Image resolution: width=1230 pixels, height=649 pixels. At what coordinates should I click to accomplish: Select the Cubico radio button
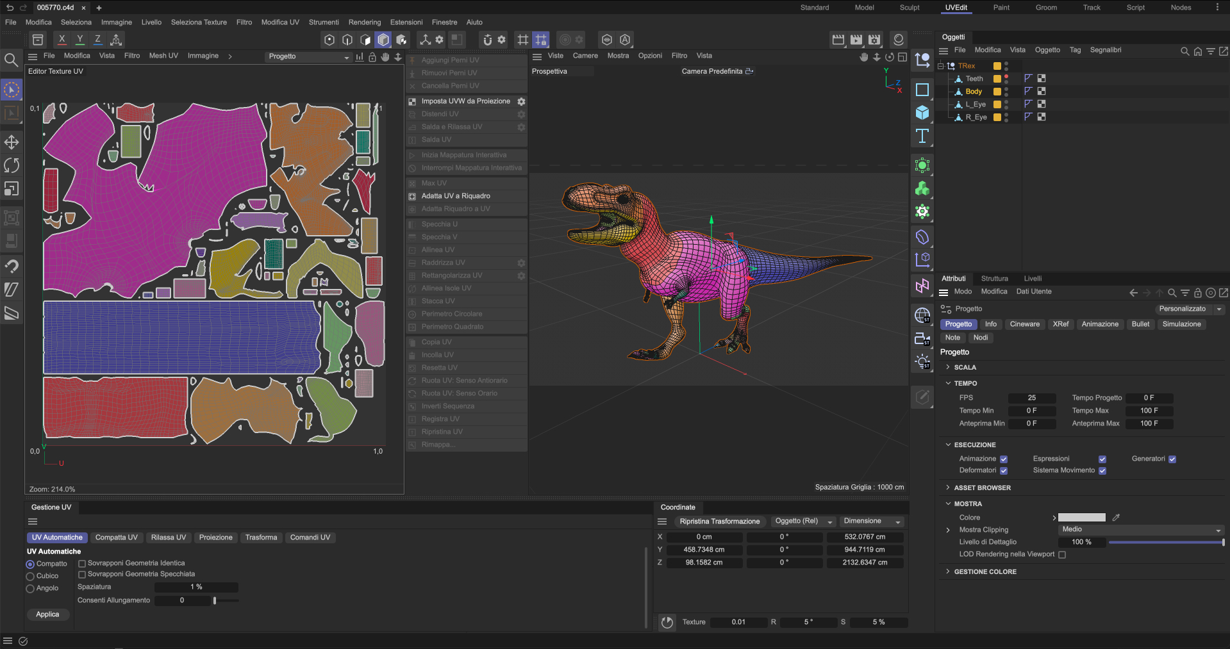(x=30, y=577)
